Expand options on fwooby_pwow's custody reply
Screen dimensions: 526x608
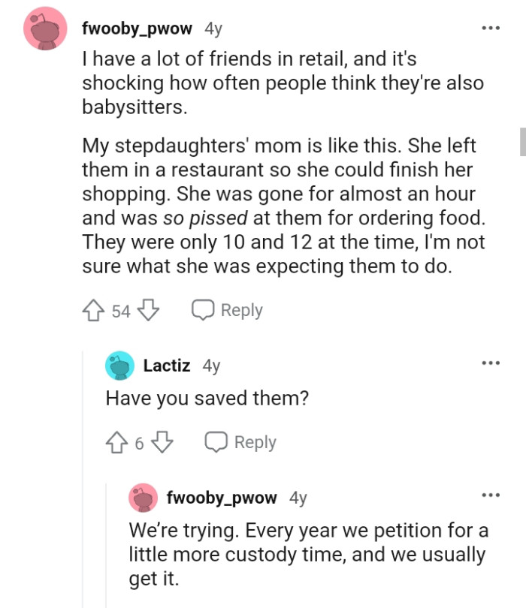point(490,495)
